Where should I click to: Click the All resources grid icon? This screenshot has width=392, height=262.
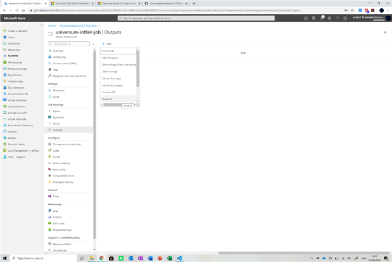[x=4, y=62]
